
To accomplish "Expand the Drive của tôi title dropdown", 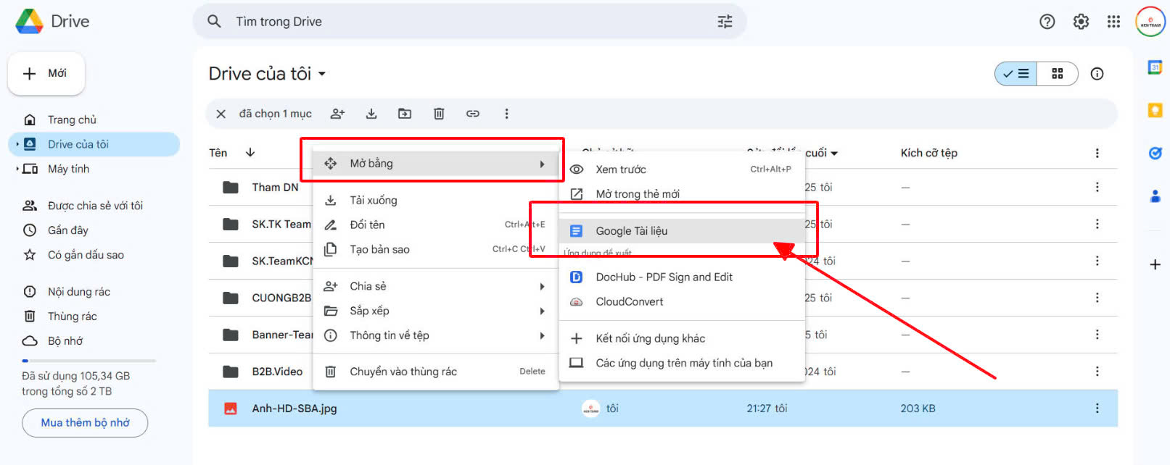I will [x=322, y=74].
